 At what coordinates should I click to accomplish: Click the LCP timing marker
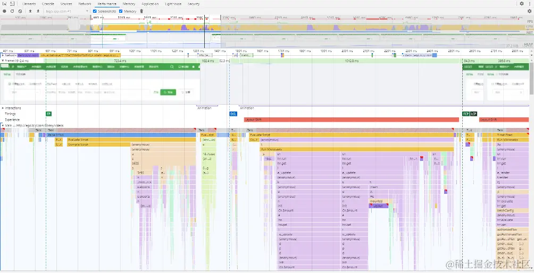474,114
